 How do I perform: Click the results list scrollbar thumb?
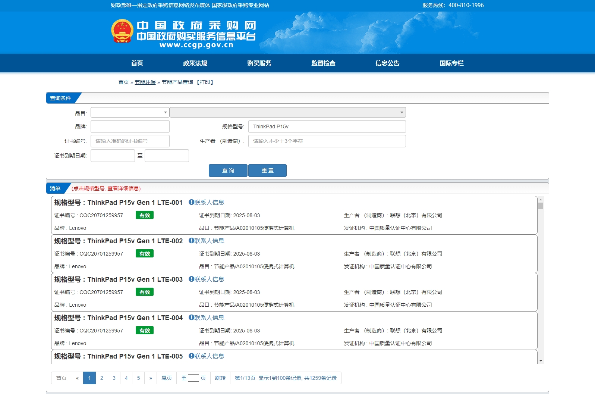click(541, 206)
